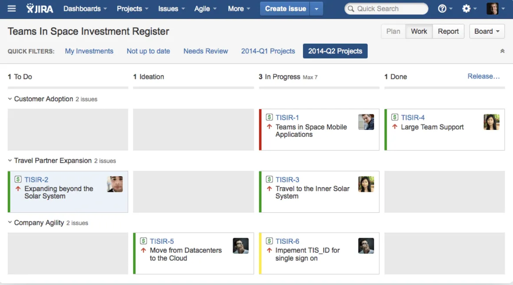The image size is (513, 285).
Task: Click the TISIR-1 issue type icon
Action: tap(269, 117)
